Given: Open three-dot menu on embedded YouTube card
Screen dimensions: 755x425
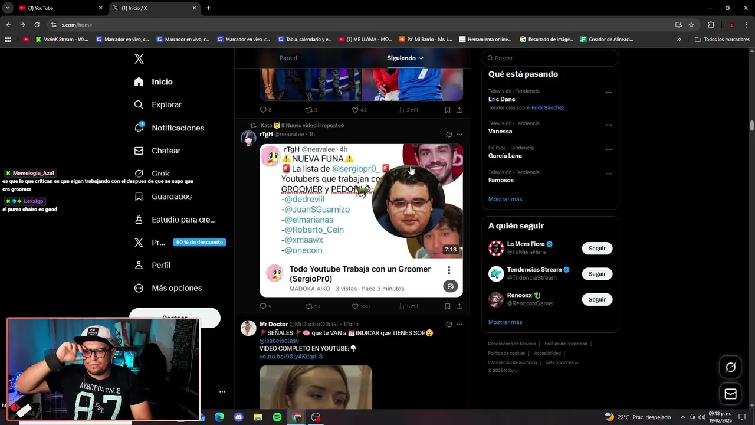Looking at the screenshot, I should coord(449,270).
